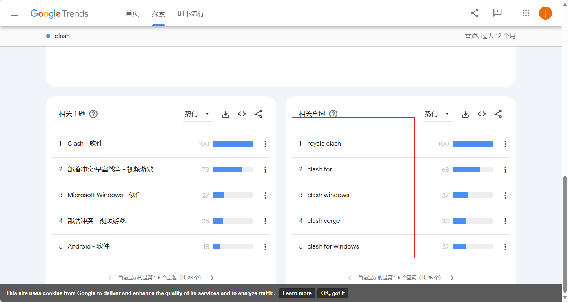The height and width of the screenshot is (302, 568).
Task: Go to next page of 相关查询
Action: coord(452,278)
